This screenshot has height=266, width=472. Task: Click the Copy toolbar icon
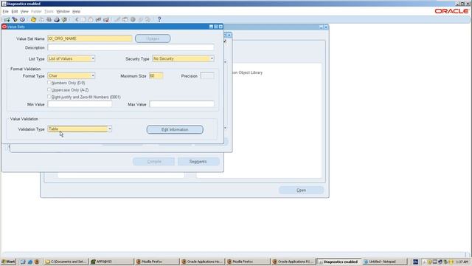[x=83, y=20]
